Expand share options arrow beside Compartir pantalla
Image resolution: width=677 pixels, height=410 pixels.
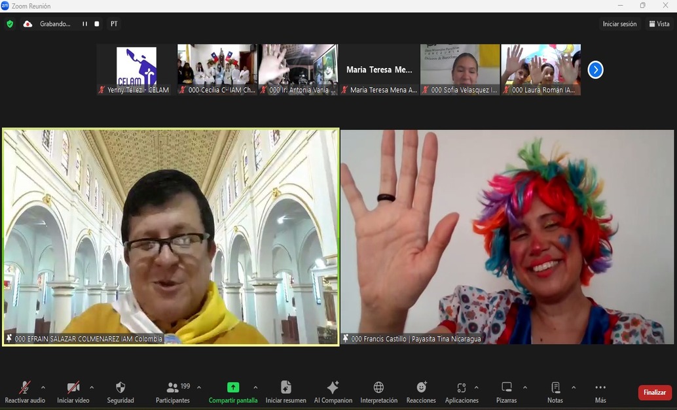click(255, 387)
